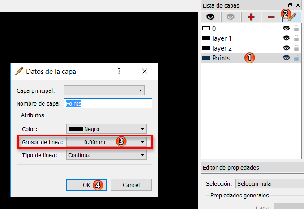Float the Lista de capas panel
The width and height of the screenshot is (304, 209).
[290, 5]
